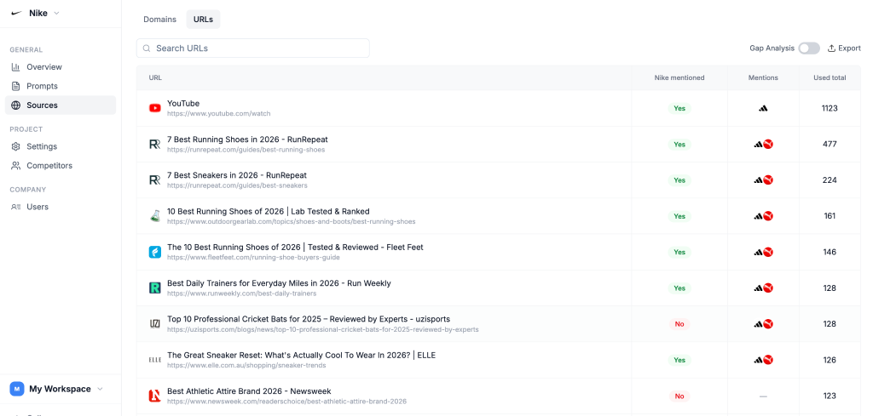Click the Used total column header
The width and height of the screenshot is (873, 416).
[x=830, y=77]
